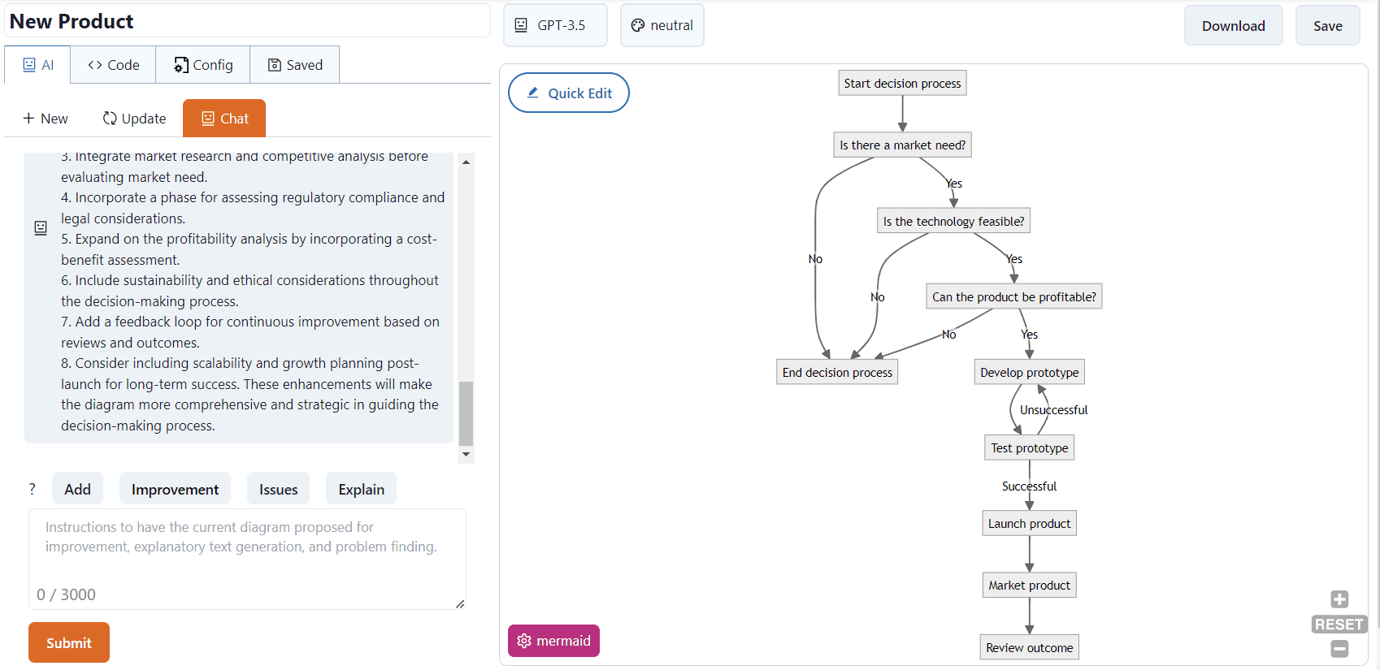This screenshot has width=1380, height=670.
Task: Click the scrollbar down arrow in chat
Action: coord(465,456)
